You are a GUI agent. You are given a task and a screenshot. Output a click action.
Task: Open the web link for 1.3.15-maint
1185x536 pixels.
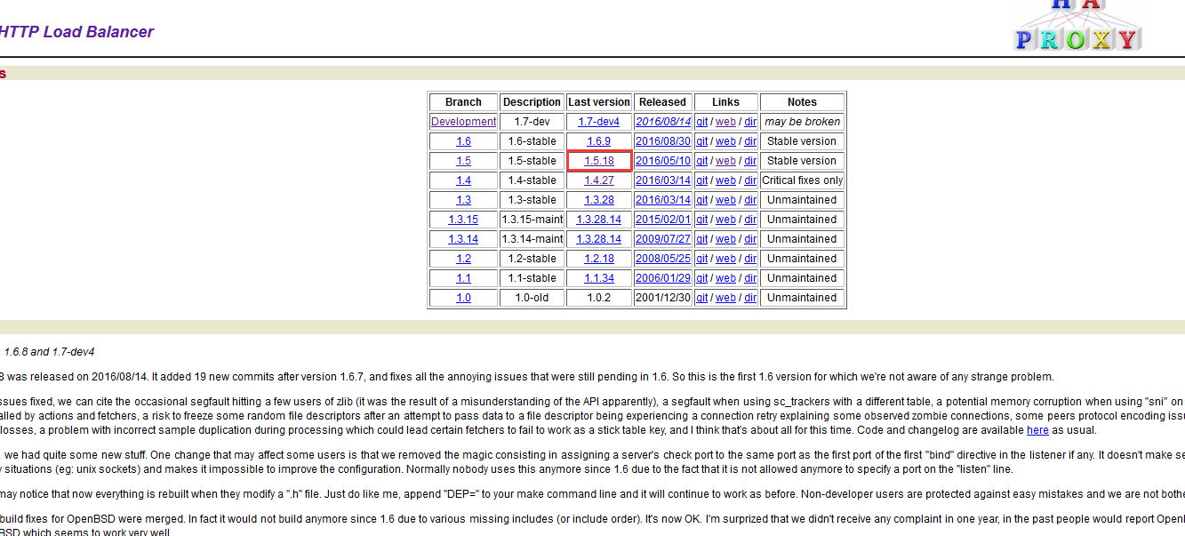click(x=725, y=220)
